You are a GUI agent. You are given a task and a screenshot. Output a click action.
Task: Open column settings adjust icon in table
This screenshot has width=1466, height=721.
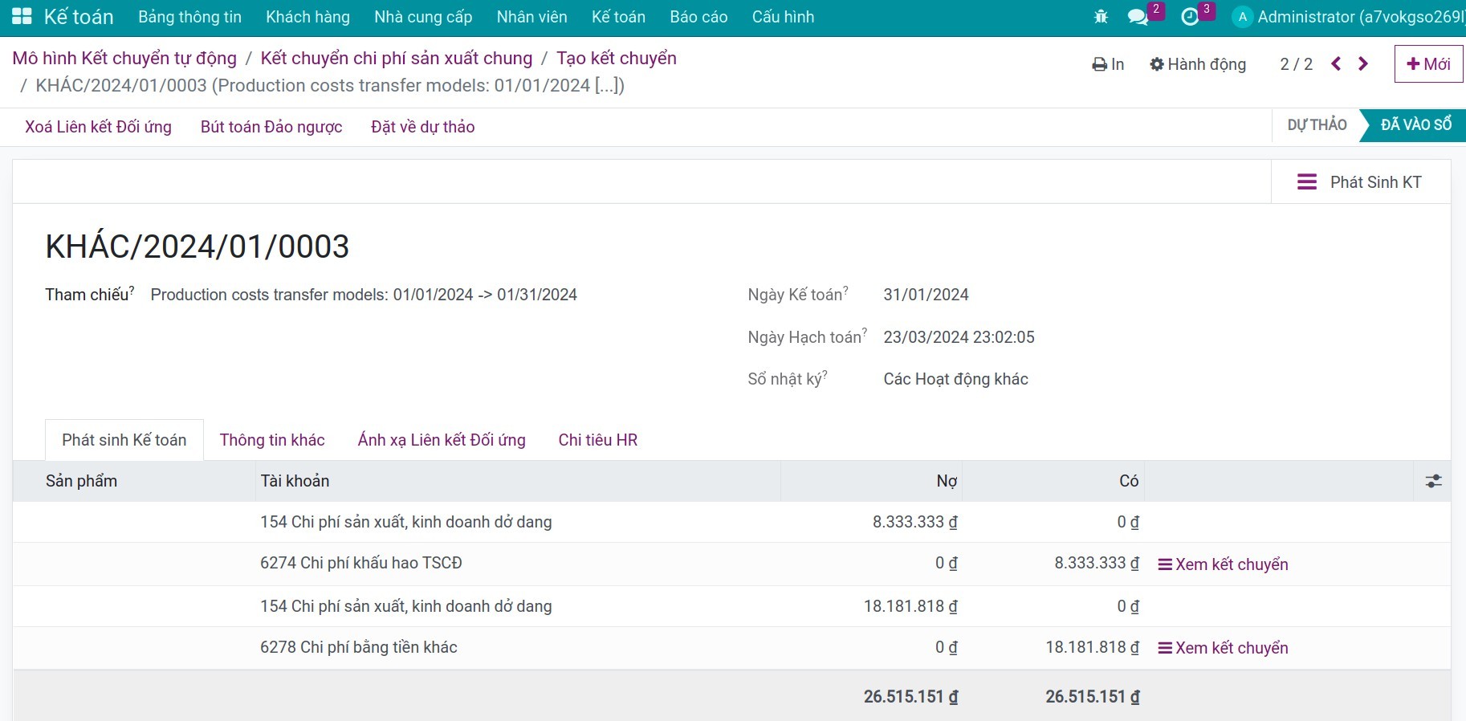pyautogui.click(x=1433, y=481)
